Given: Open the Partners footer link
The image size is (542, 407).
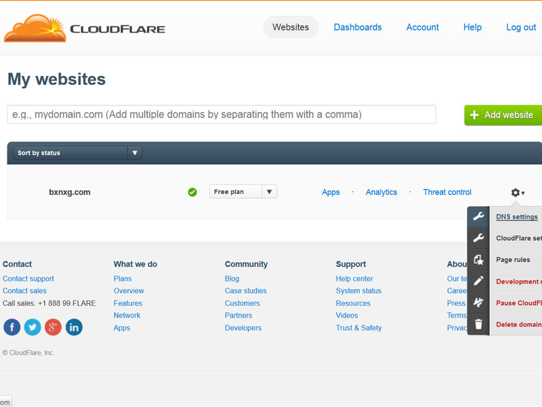Looking at the screenshot, I should (238, 315).
